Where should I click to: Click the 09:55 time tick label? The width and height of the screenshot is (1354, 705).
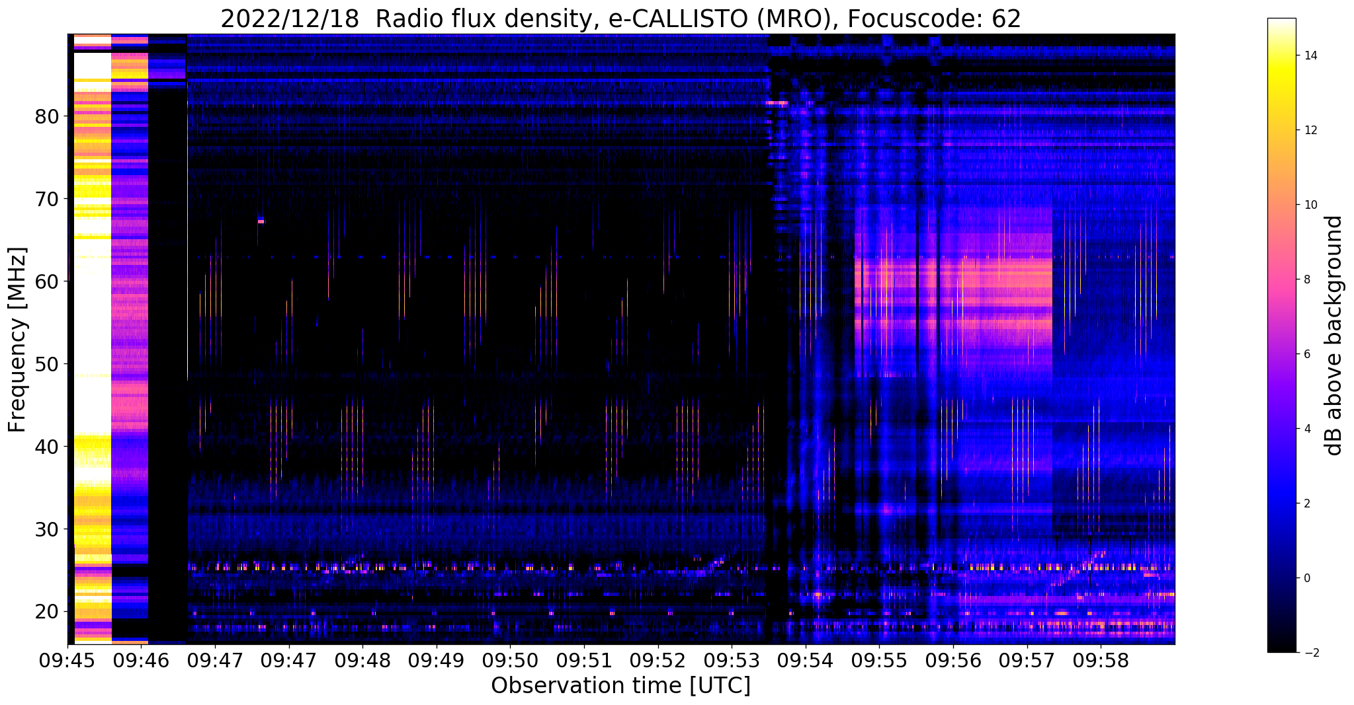click(x=879, y=661)
